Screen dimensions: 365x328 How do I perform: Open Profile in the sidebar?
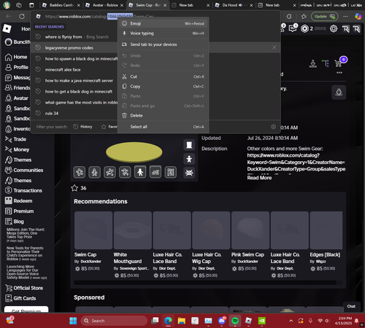[x=17, y=67]
